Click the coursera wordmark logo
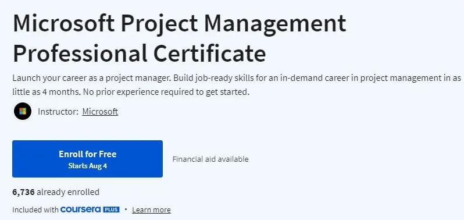Screen dimensions: 464x220 80,210
